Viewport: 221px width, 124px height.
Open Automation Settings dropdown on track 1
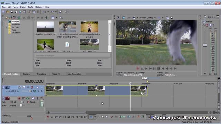click(x=35, y=87)
